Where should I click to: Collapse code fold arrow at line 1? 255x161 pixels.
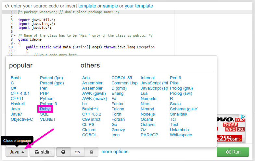point(15,12)
